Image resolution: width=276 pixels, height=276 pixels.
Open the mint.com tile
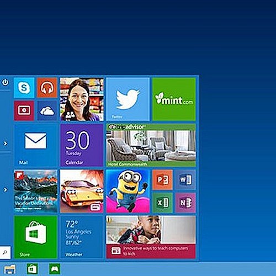pyautogui.click(x=174, y=99)
